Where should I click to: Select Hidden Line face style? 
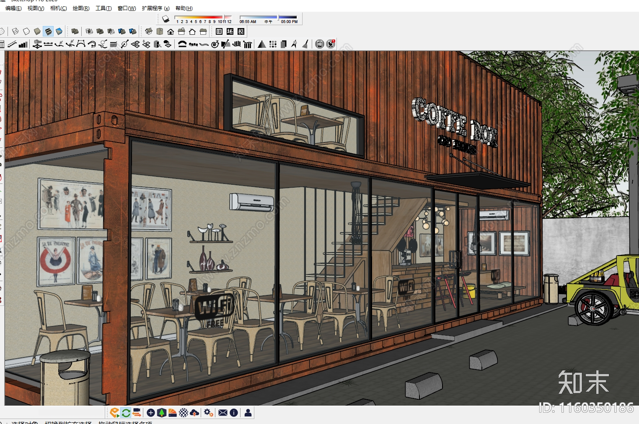click(26, 31)
